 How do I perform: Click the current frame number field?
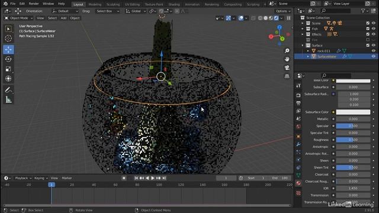point(226,178)
